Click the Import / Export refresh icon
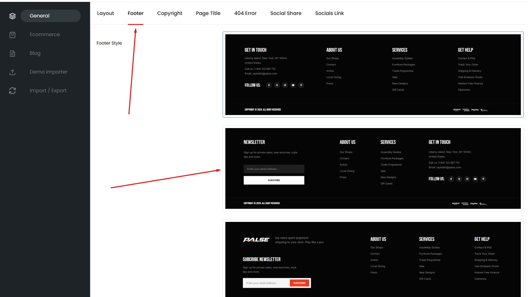Viewport: 528px width, 297px height. tap(12, 91)
